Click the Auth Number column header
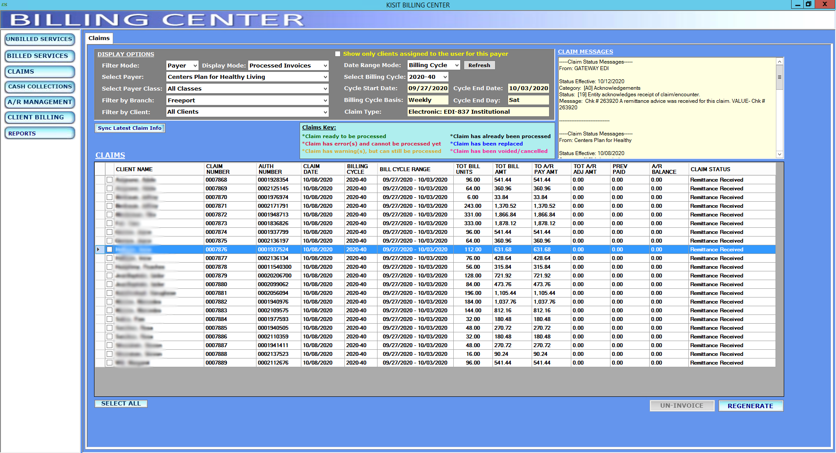Image resolution: width=836 pixels, height=453 pixels. click(279, 169)
